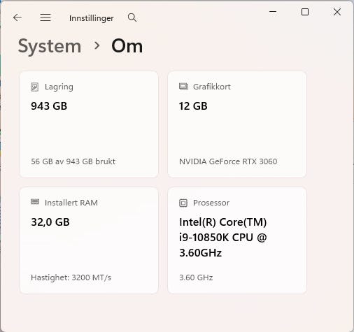
Task: Select the Installert RAM 32,0 GB card
Action: (89, 240)
